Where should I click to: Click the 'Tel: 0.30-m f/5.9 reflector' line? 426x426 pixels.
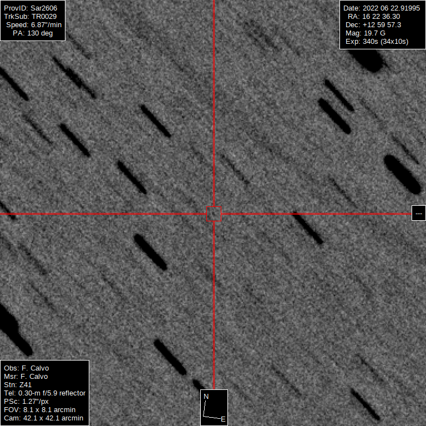pyautogui.click(x=44, y=393)
